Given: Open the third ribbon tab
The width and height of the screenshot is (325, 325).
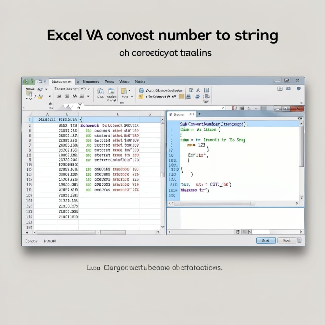Looking at the screenshot, I should coord(109,82).
